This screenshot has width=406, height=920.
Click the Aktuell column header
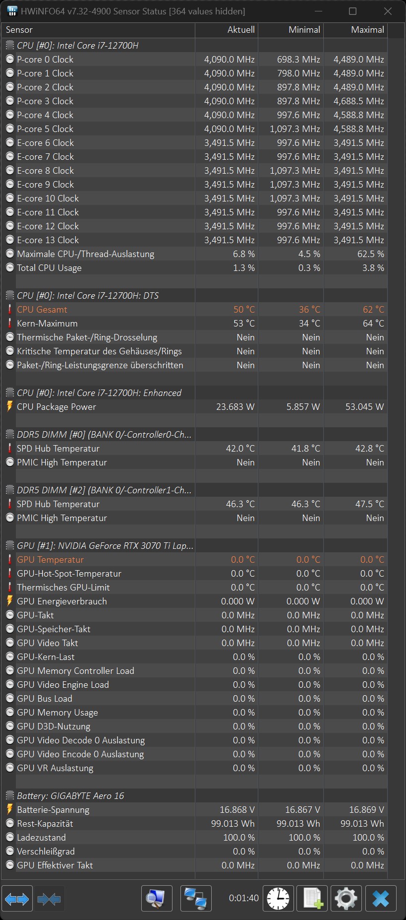(x=227, y=30)
